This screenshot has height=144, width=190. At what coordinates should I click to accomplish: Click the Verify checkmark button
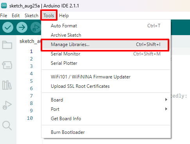coord(8,27)
